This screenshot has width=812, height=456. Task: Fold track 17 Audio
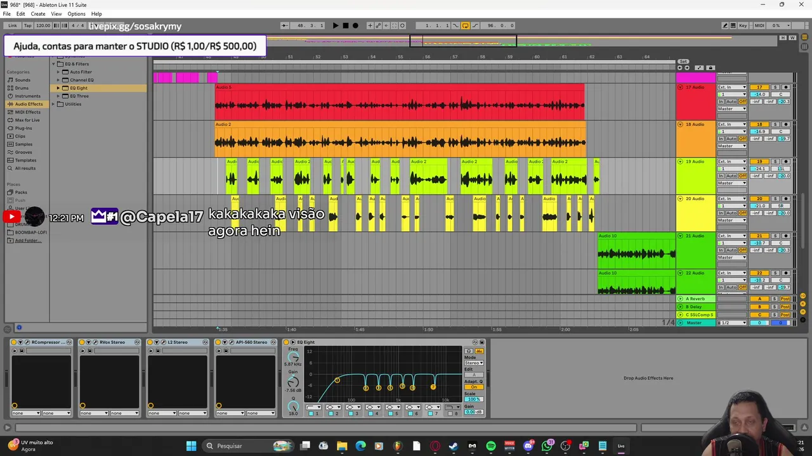[x=680, y=87]
